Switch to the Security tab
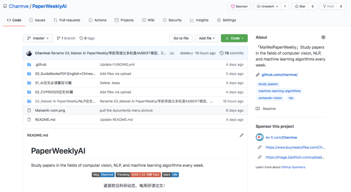Image resolution: width=351 pixels, height=192 pixels. point(172,20)
